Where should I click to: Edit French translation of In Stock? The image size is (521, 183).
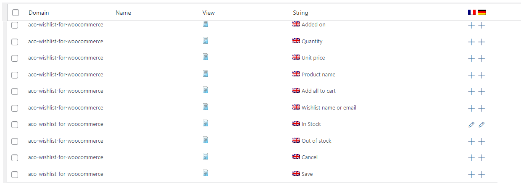coord(471,125)
